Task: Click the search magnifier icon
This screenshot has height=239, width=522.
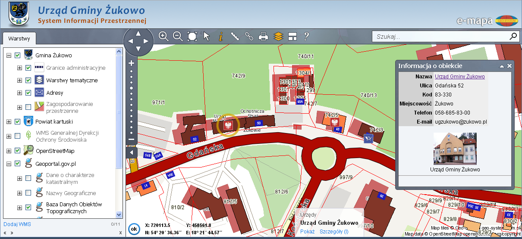Action: (x=513, y=36)
